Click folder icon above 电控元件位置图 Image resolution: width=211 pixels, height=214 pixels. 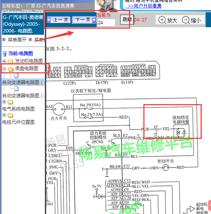coord(10,115)
